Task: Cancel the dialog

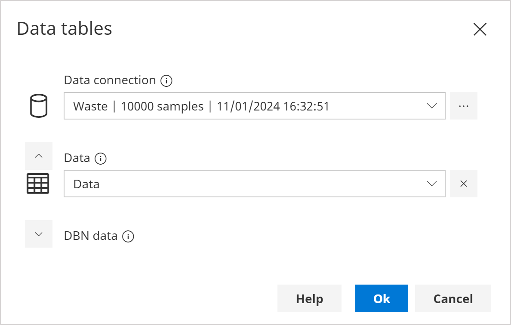Action: click(453, 298)
